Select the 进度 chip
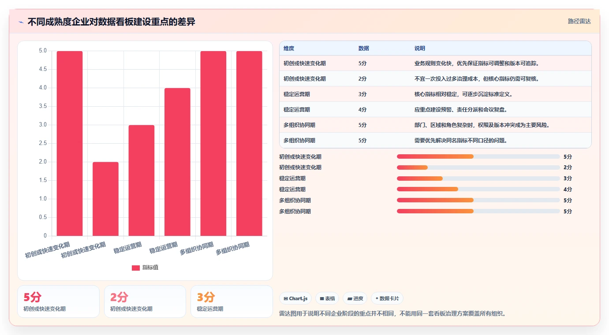609x335 pixels. [355, 298]
